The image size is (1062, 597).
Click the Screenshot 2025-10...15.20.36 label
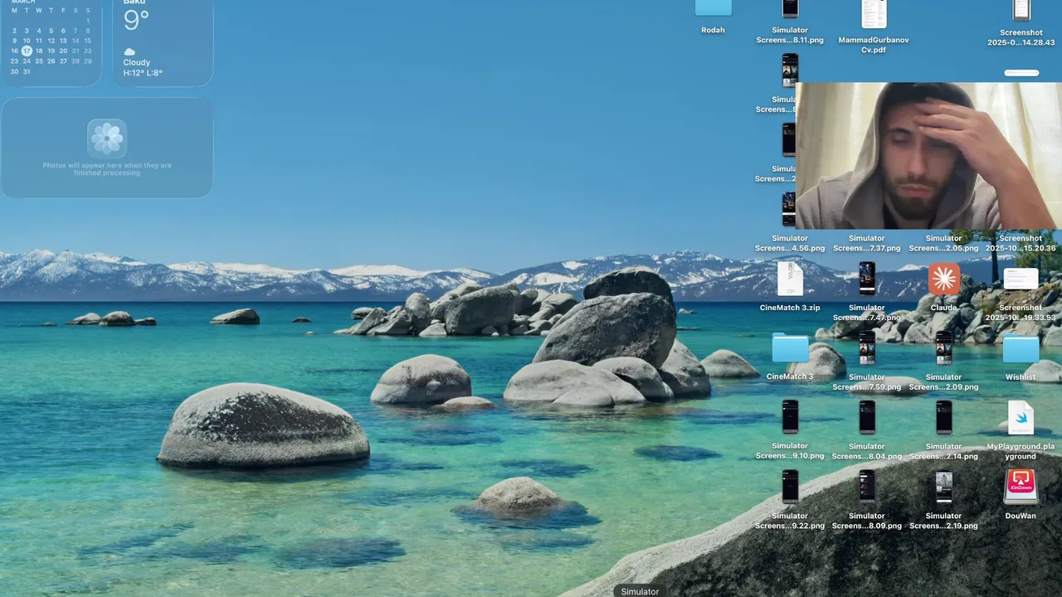tap(1021, 243)
